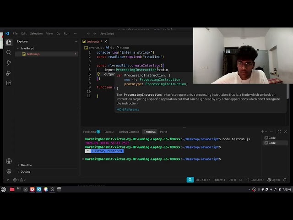Click Ln 6, Col 12 status entry
Viewport: 293px width, 220px height.
[x=203, y=180]
